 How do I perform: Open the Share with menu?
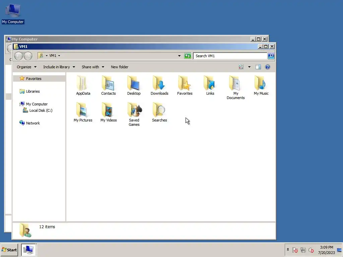93,67
